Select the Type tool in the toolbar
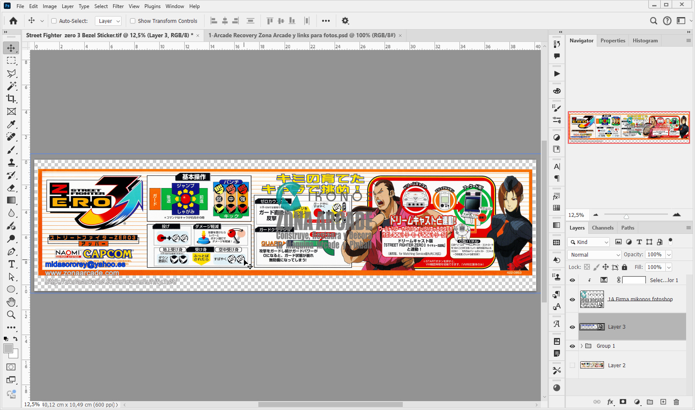The image size is (695, 410). click(11, 263)
